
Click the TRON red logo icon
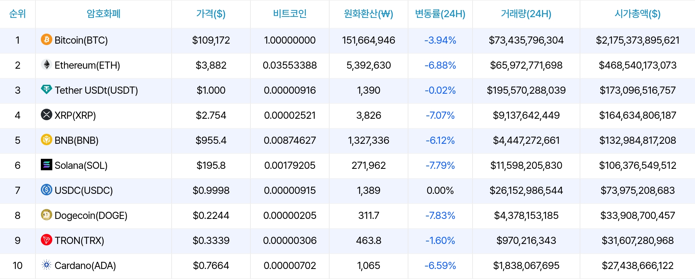47,240
